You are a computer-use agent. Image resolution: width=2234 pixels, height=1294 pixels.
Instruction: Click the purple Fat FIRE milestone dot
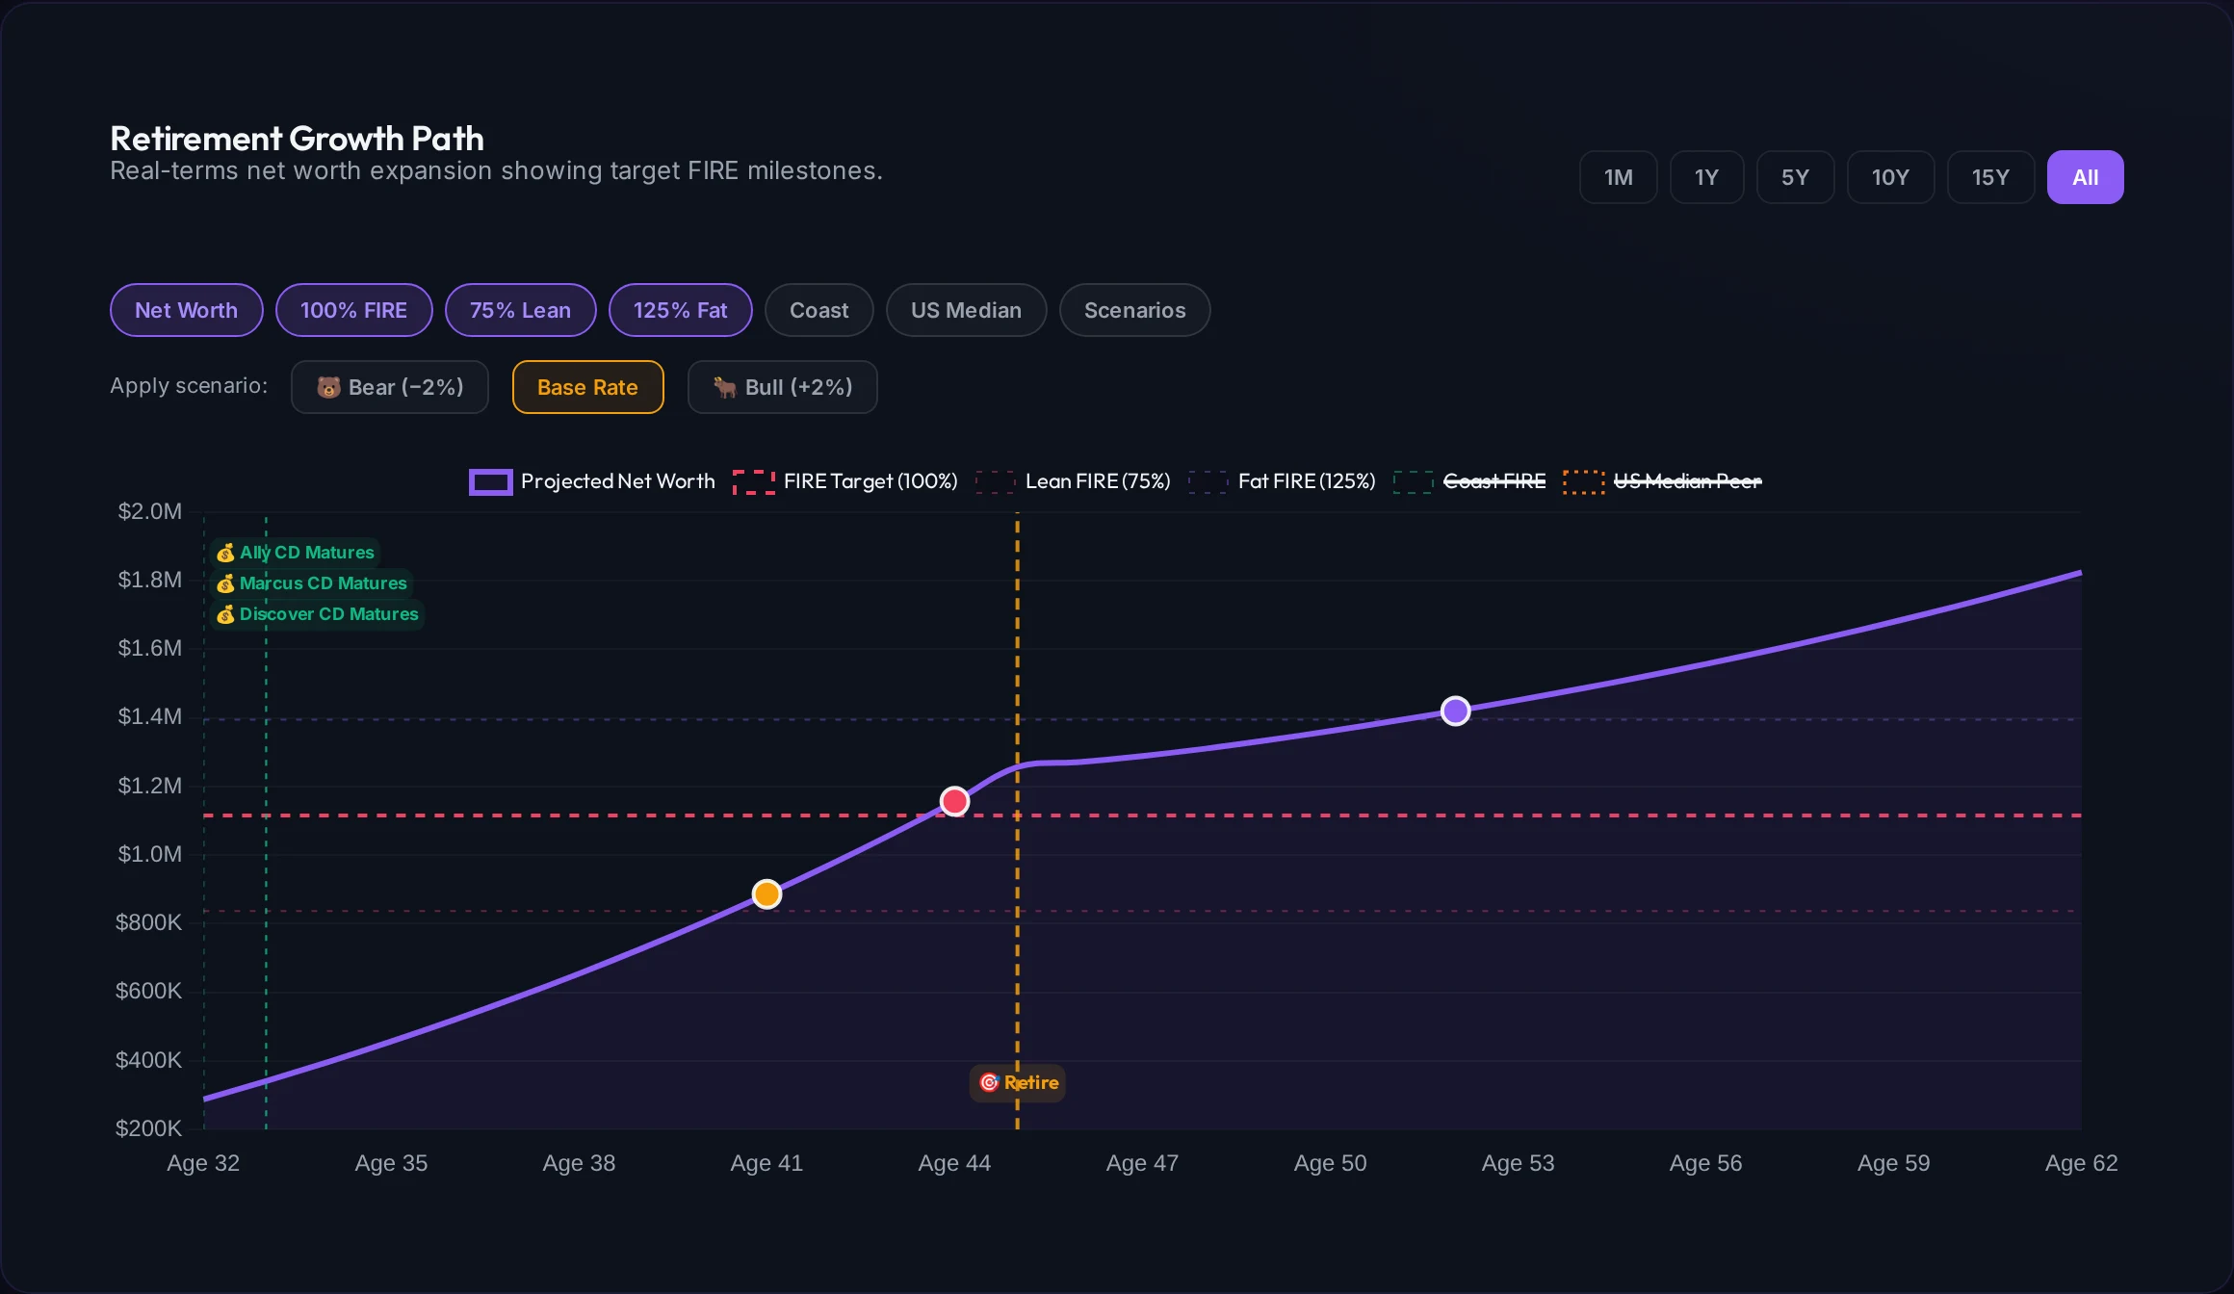point(1455,711)
